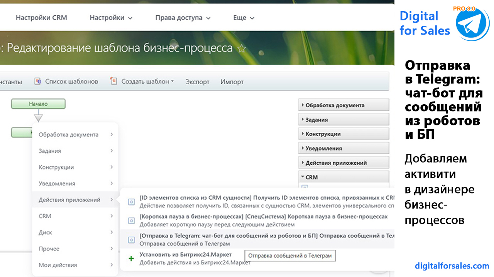Click the 'Экспорт' toolbar button
This screenshot has height=277, width=494.
click(197, 82)
